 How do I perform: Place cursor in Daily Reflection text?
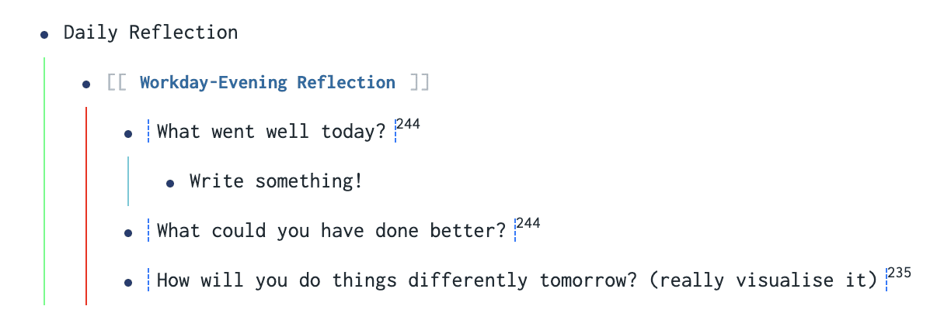[151, 33]
